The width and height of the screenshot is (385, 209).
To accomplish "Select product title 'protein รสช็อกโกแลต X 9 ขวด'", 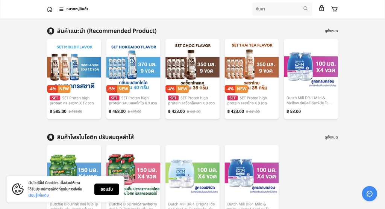I will coord(191,103).
